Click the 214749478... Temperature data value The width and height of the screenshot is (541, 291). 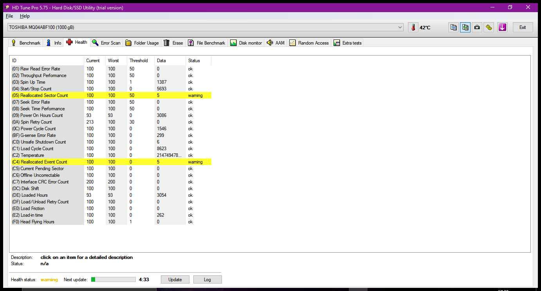[x=170, y=155]
